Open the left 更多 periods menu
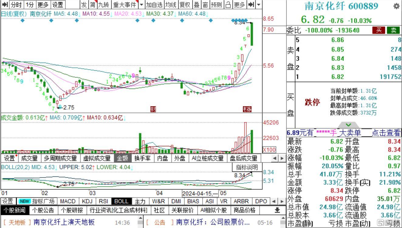This screenshot has width=402, height=228. [43, 5]
